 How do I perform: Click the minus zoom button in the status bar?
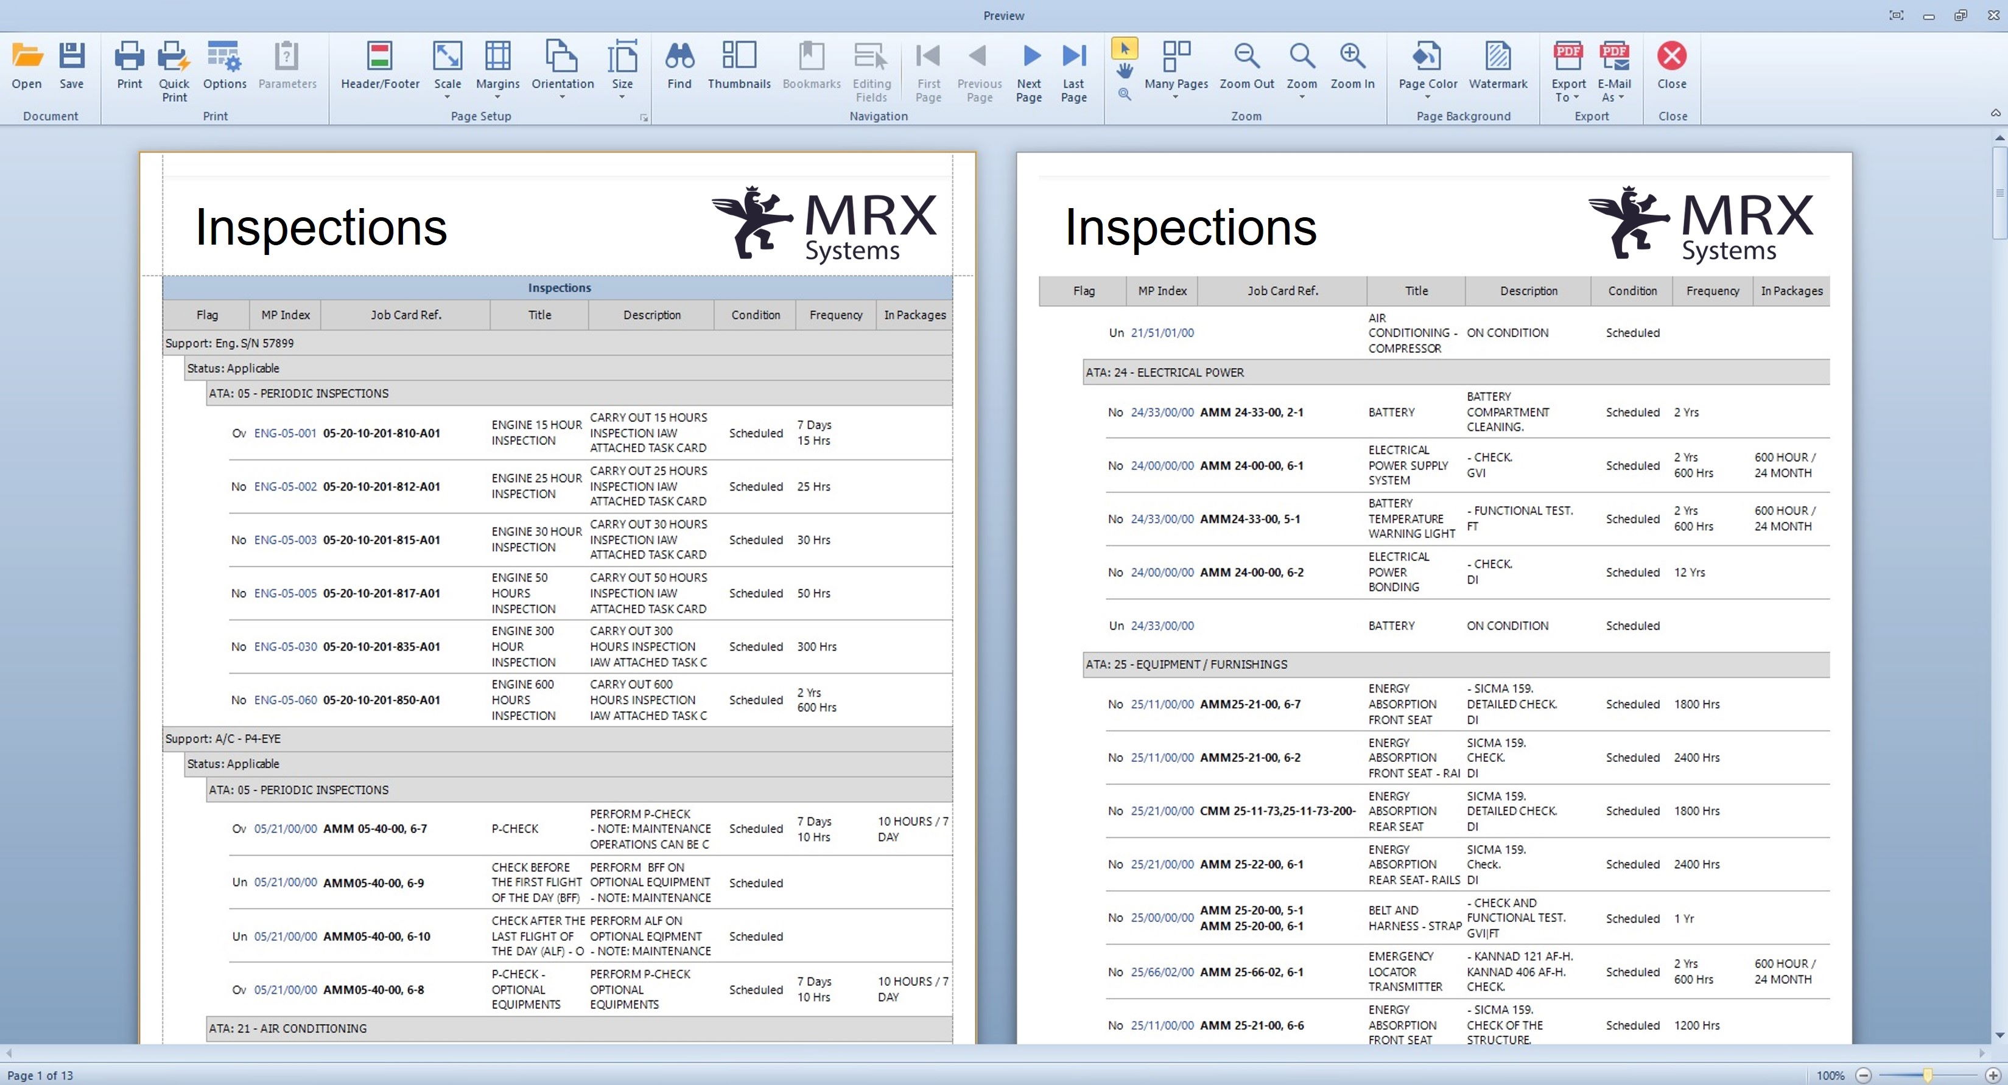(1863, 1075)
